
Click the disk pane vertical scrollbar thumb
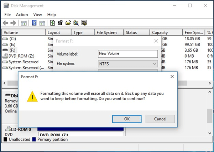point(210,116)
